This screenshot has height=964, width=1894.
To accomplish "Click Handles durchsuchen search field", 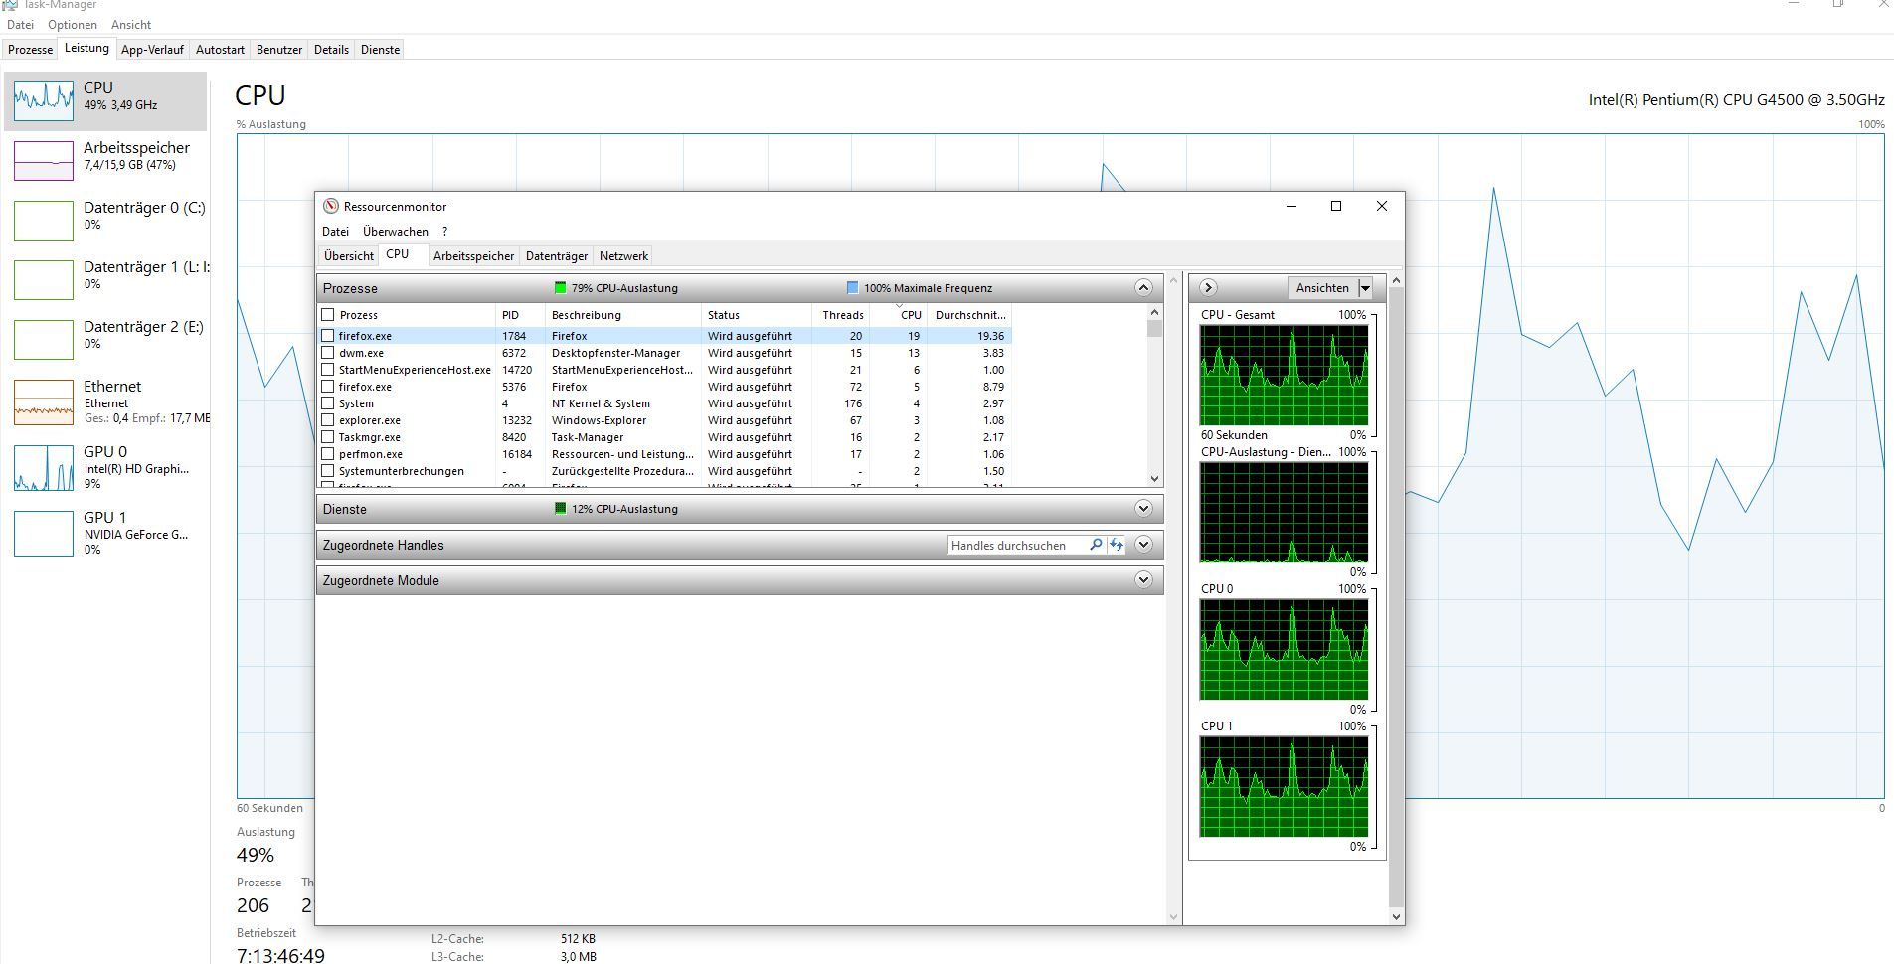I will tap(1016, 545).
